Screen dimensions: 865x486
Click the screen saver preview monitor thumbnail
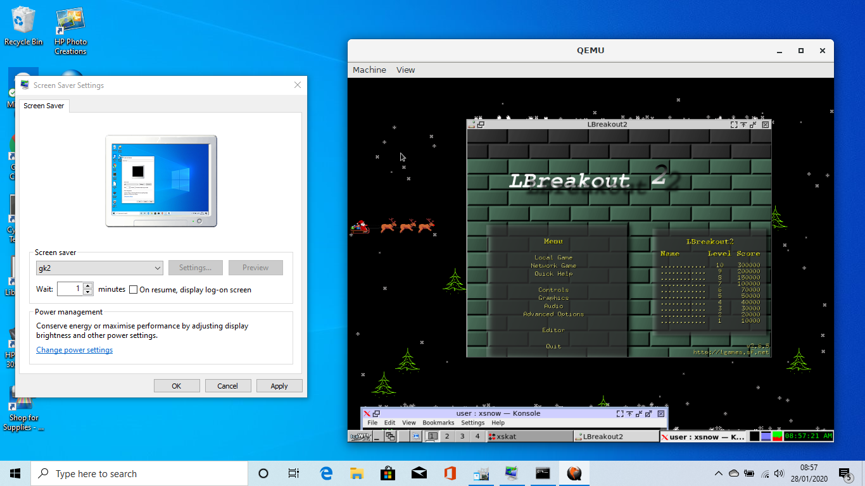161,181
